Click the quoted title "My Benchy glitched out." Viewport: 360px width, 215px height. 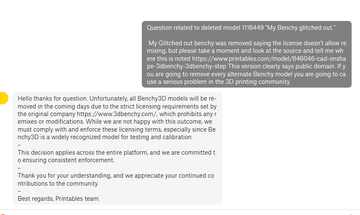(x=301, y=28)
